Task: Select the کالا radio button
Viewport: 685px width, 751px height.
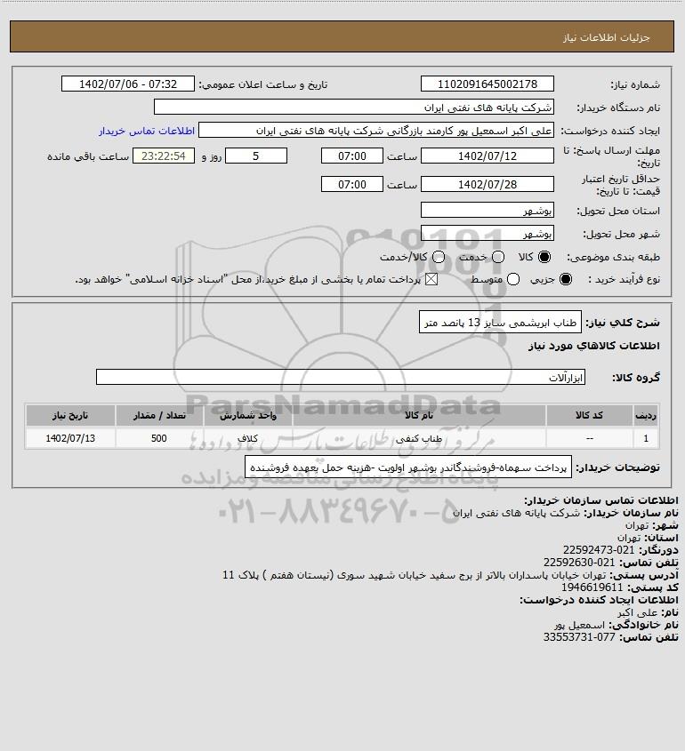Action: (544, 257)
